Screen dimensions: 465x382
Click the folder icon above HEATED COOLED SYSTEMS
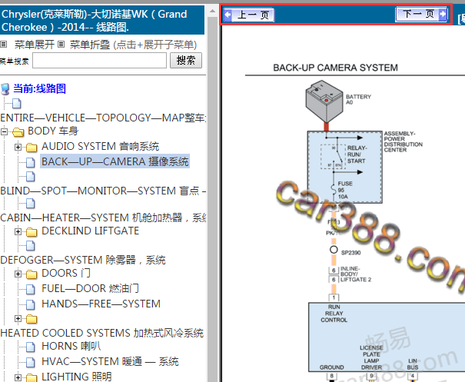(32, 319)
